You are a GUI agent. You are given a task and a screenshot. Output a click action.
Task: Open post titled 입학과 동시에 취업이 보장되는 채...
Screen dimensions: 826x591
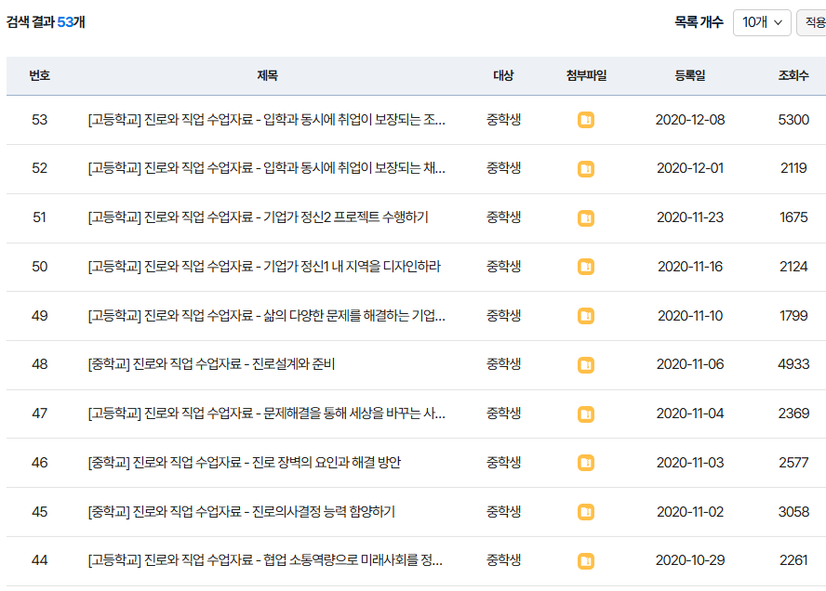point(267,168)
